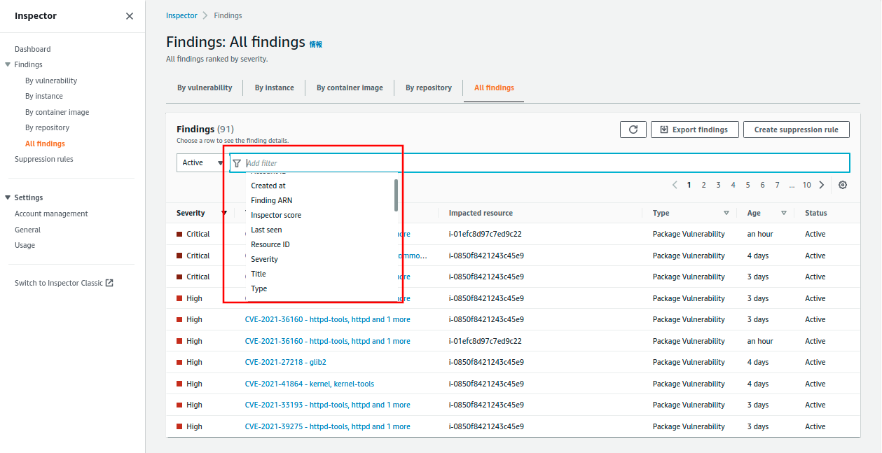Select Severity from filter dropdown list
Viewport: 882px width, 453px height.
(264, 259)
